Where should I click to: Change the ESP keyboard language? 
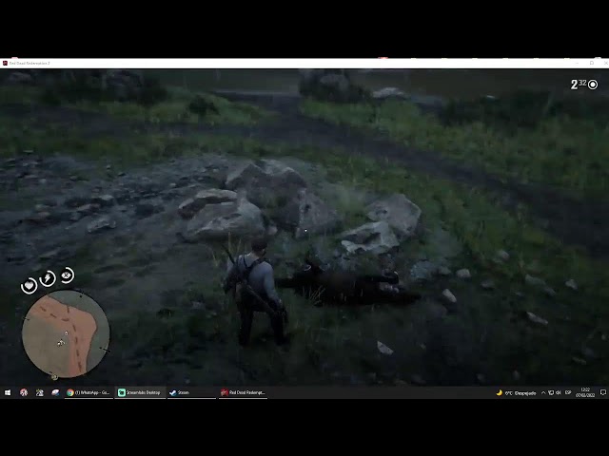pos(568,392)
